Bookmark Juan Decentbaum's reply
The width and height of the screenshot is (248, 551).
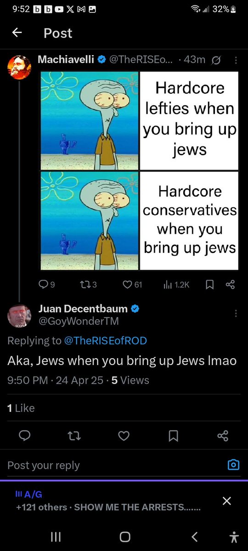pos(173,436)
